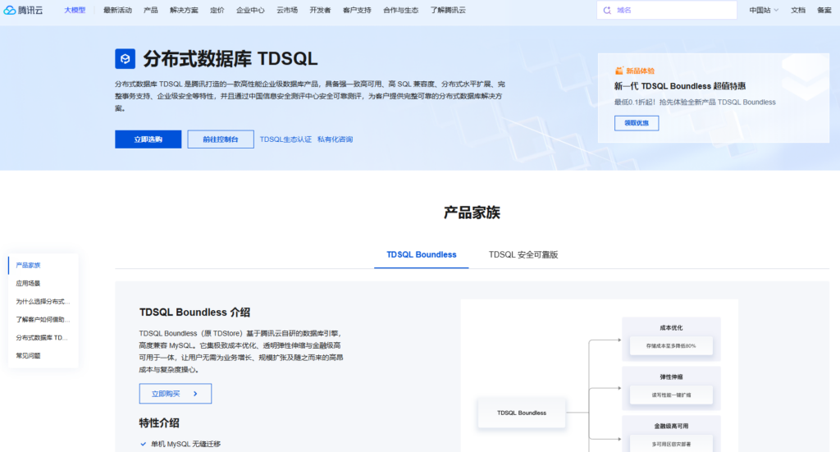Click the TDSQL Boundless diagram node
Viewport: 840px width, 452px height.
522,413
